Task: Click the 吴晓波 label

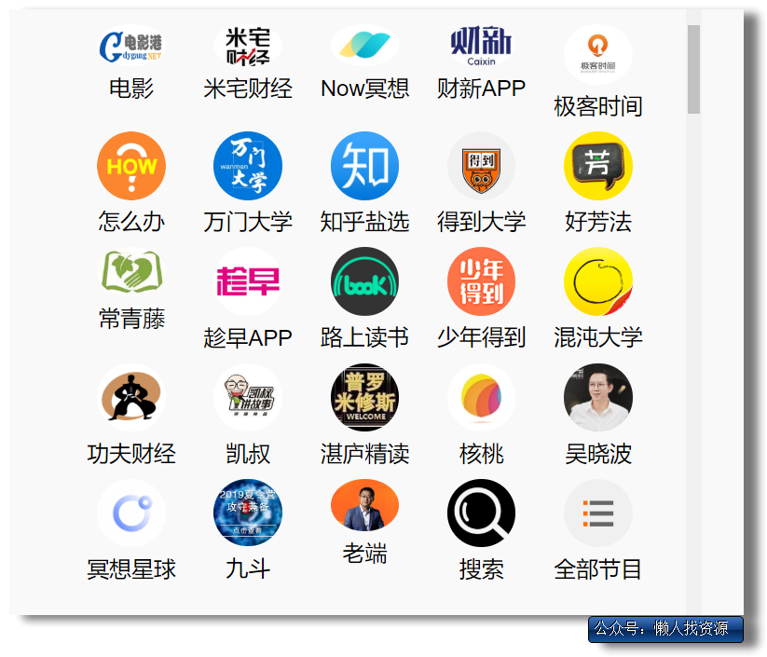Action: coord(597,454)
